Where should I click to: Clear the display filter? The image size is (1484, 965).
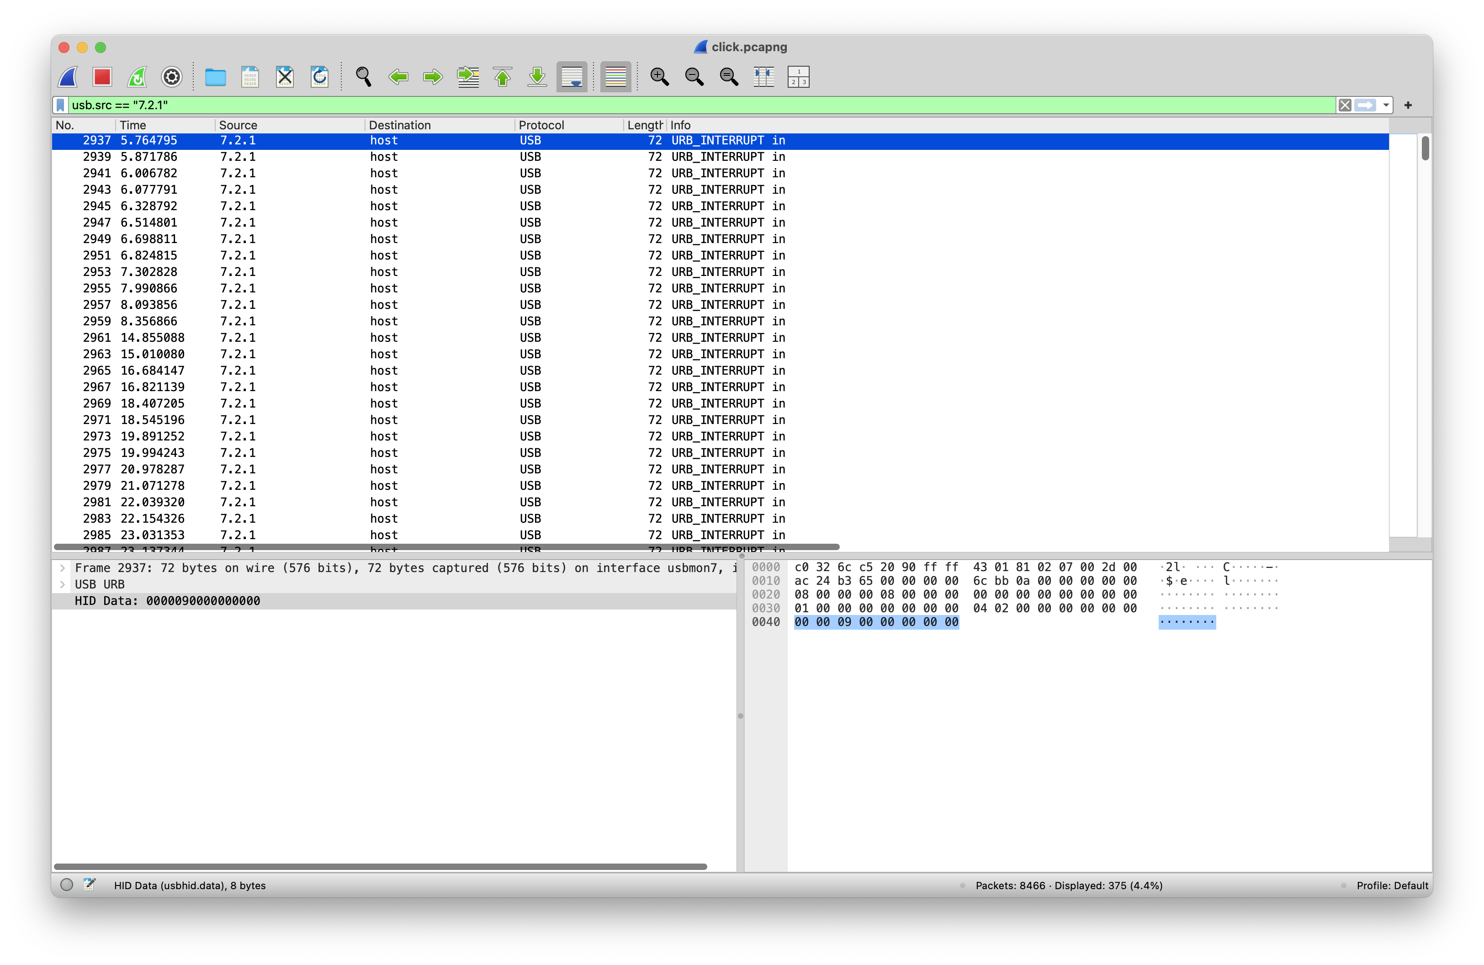pyautogui.click(x=1345, y=105)
